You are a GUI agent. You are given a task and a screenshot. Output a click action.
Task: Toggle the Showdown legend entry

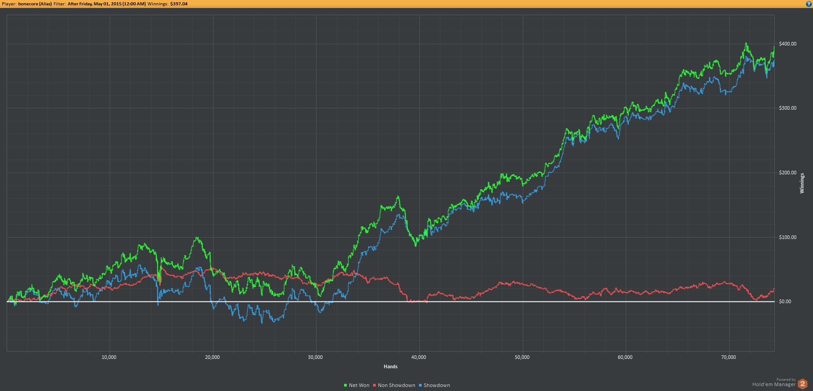(x=434, y=385)
